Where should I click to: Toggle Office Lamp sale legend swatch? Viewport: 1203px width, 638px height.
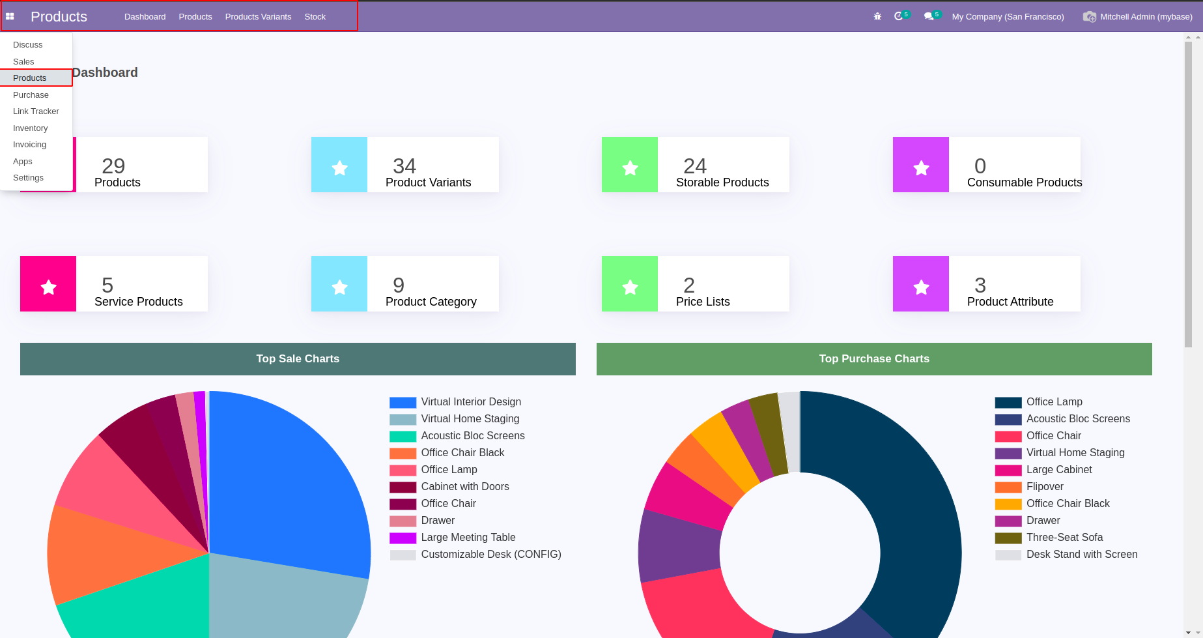403,470
